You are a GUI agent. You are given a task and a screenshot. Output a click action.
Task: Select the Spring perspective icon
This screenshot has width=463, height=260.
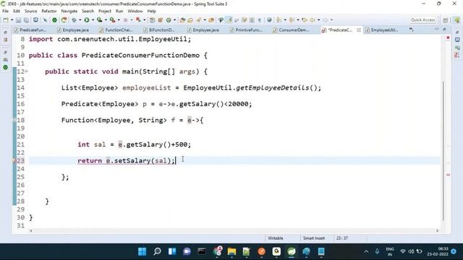tap(456, 20)
